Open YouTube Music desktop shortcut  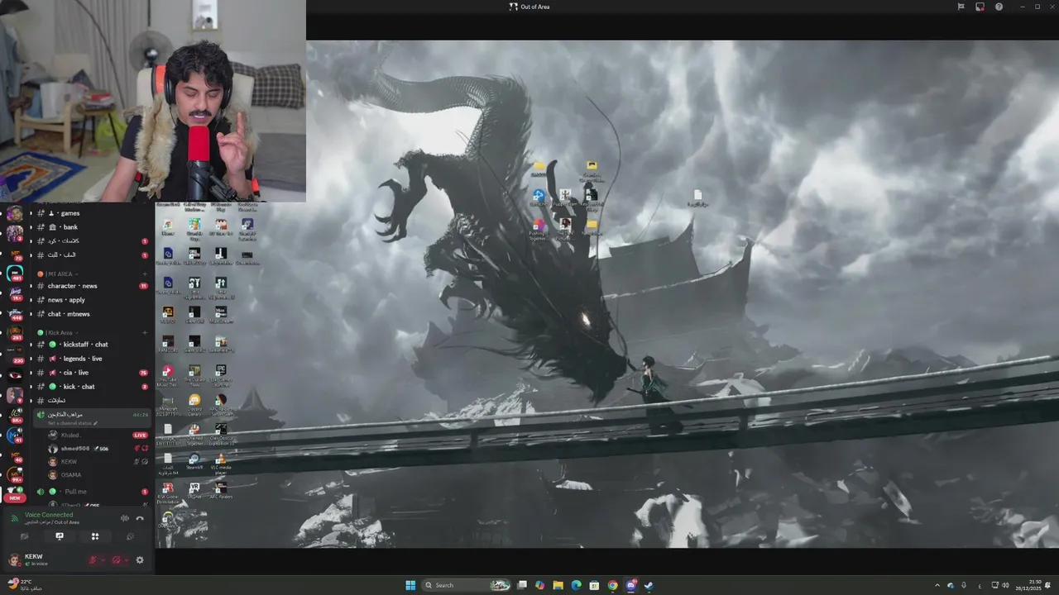pyautogui.click(x=168, y=374)
